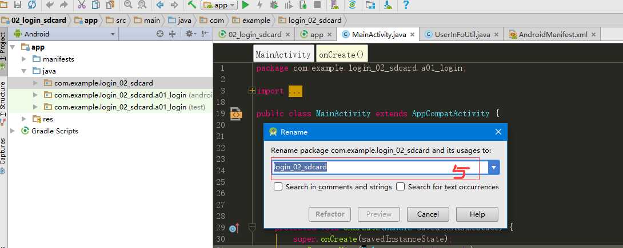This screenshot has width=623, height=248.
Task: Undo the last action
Action: click(x=50, y=5)
